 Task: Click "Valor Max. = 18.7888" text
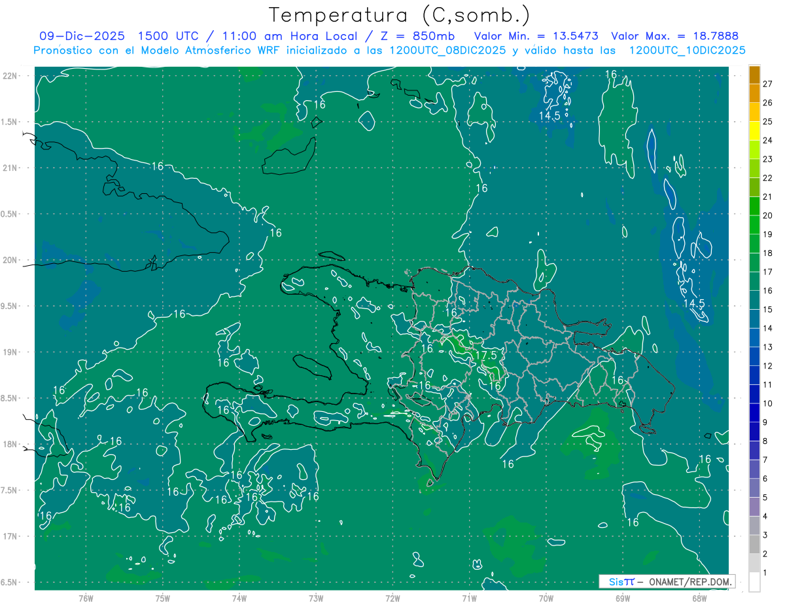pos(674,36)
